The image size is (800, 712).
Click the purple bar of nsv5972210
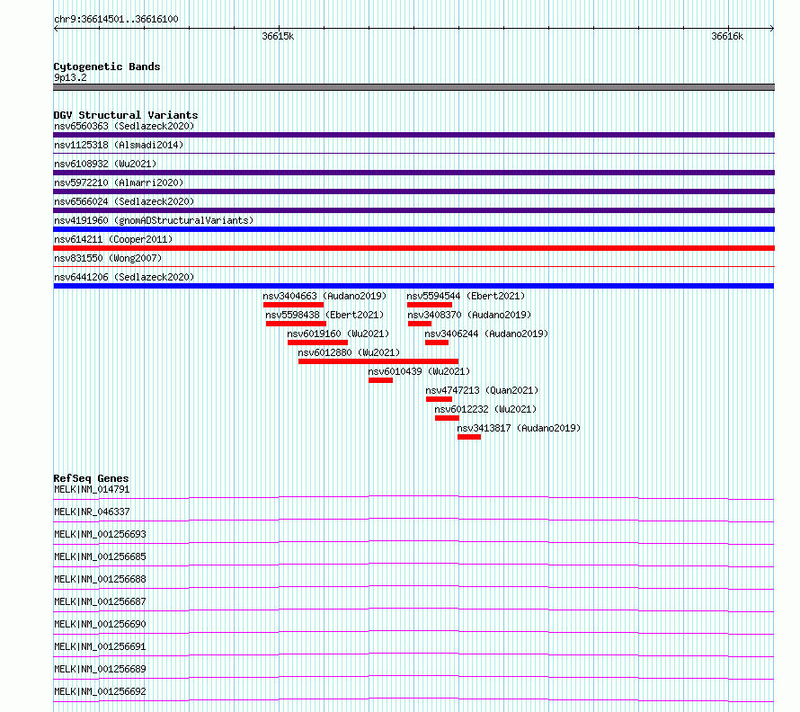pos(413,191)
